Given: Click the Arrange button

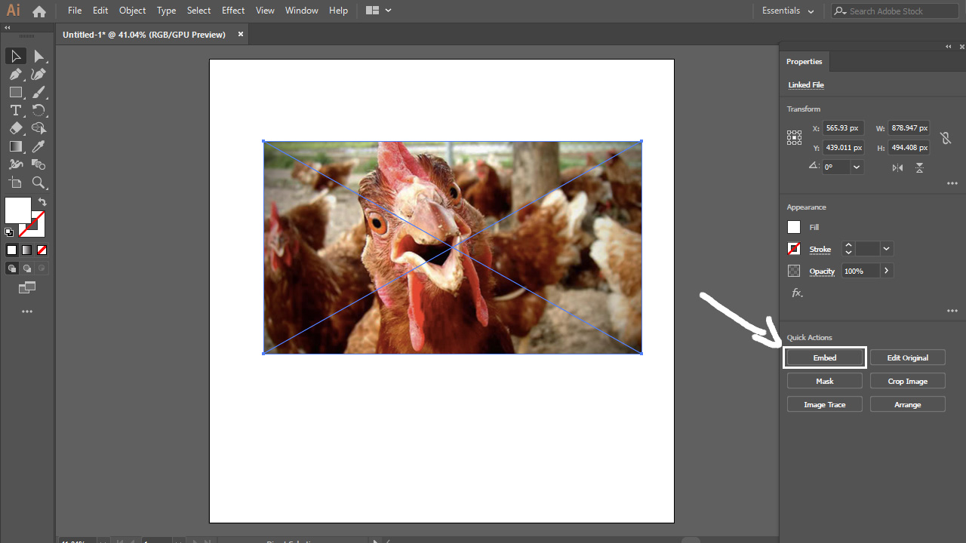Looking at the screenshot, I should pyautogui.click(x=908, y=404).
